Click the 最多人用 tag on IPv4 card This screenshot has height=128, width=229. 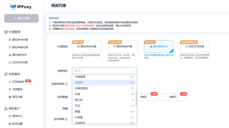point(78,42)
